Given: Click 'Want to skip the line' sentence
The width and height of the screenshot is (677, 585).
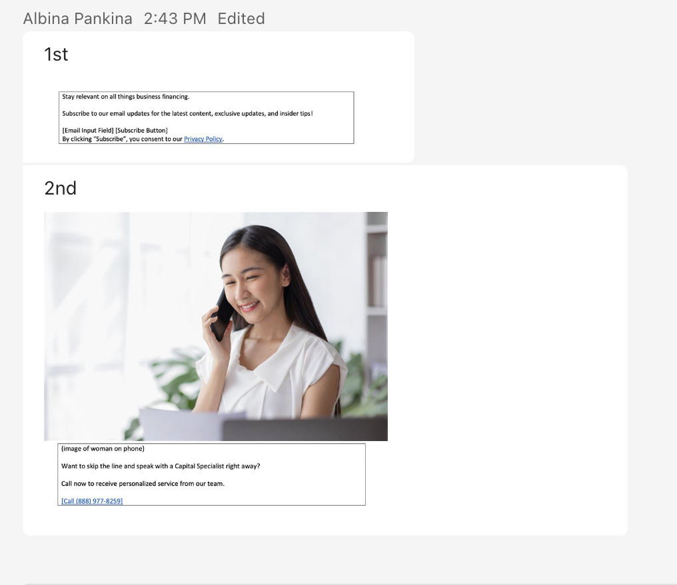Looking at the screenshot, I should click(x=161, y=466).
